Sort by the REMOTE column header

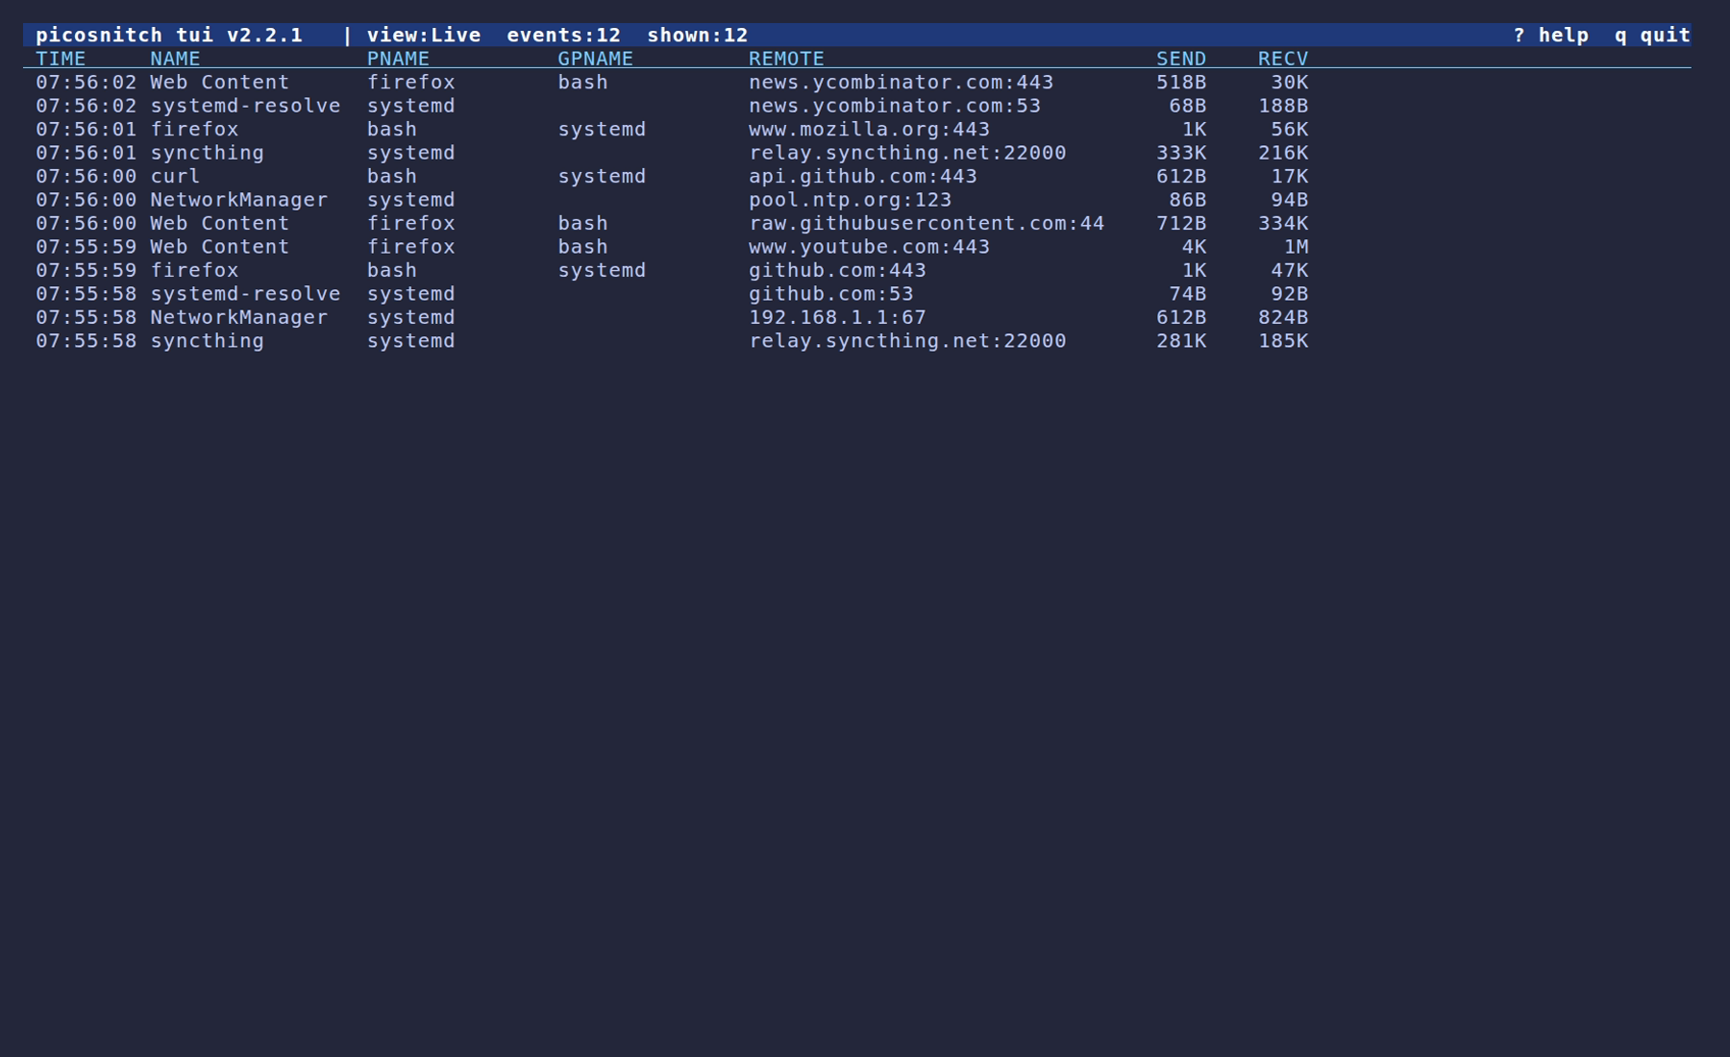786,59
